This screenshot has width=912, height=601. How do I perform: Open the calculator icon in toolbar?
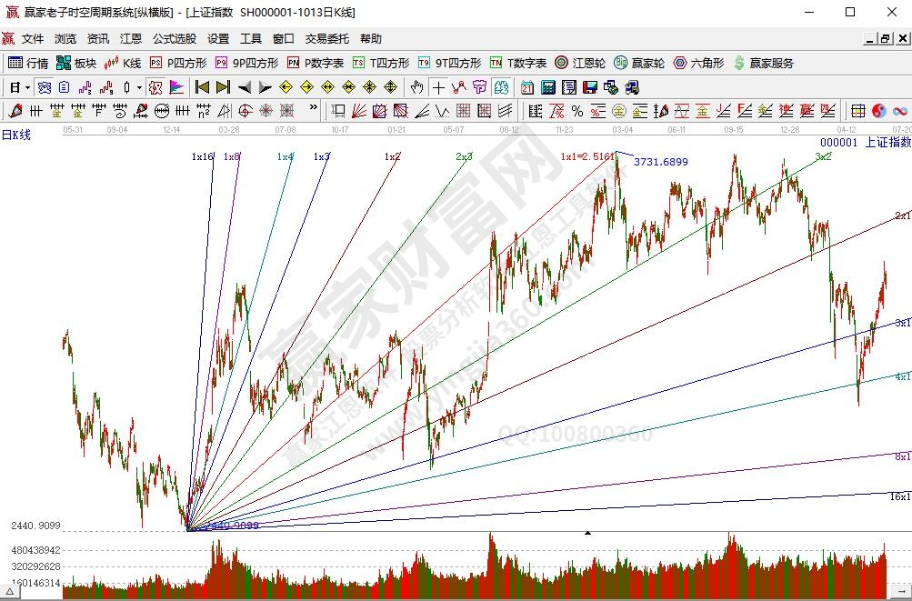[548, 87]
